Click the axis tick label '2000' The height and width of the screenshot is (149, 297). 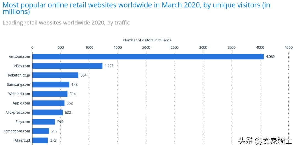[146, 47]
